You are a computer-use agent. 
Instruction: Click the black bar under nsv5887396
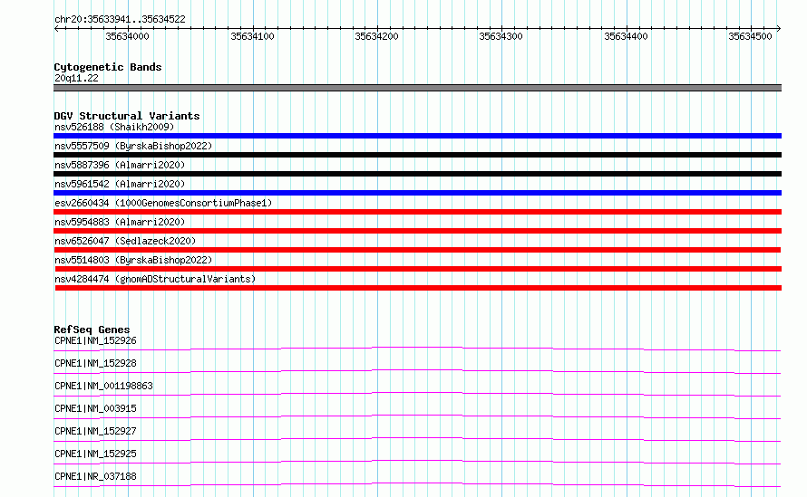pos(417,174)
